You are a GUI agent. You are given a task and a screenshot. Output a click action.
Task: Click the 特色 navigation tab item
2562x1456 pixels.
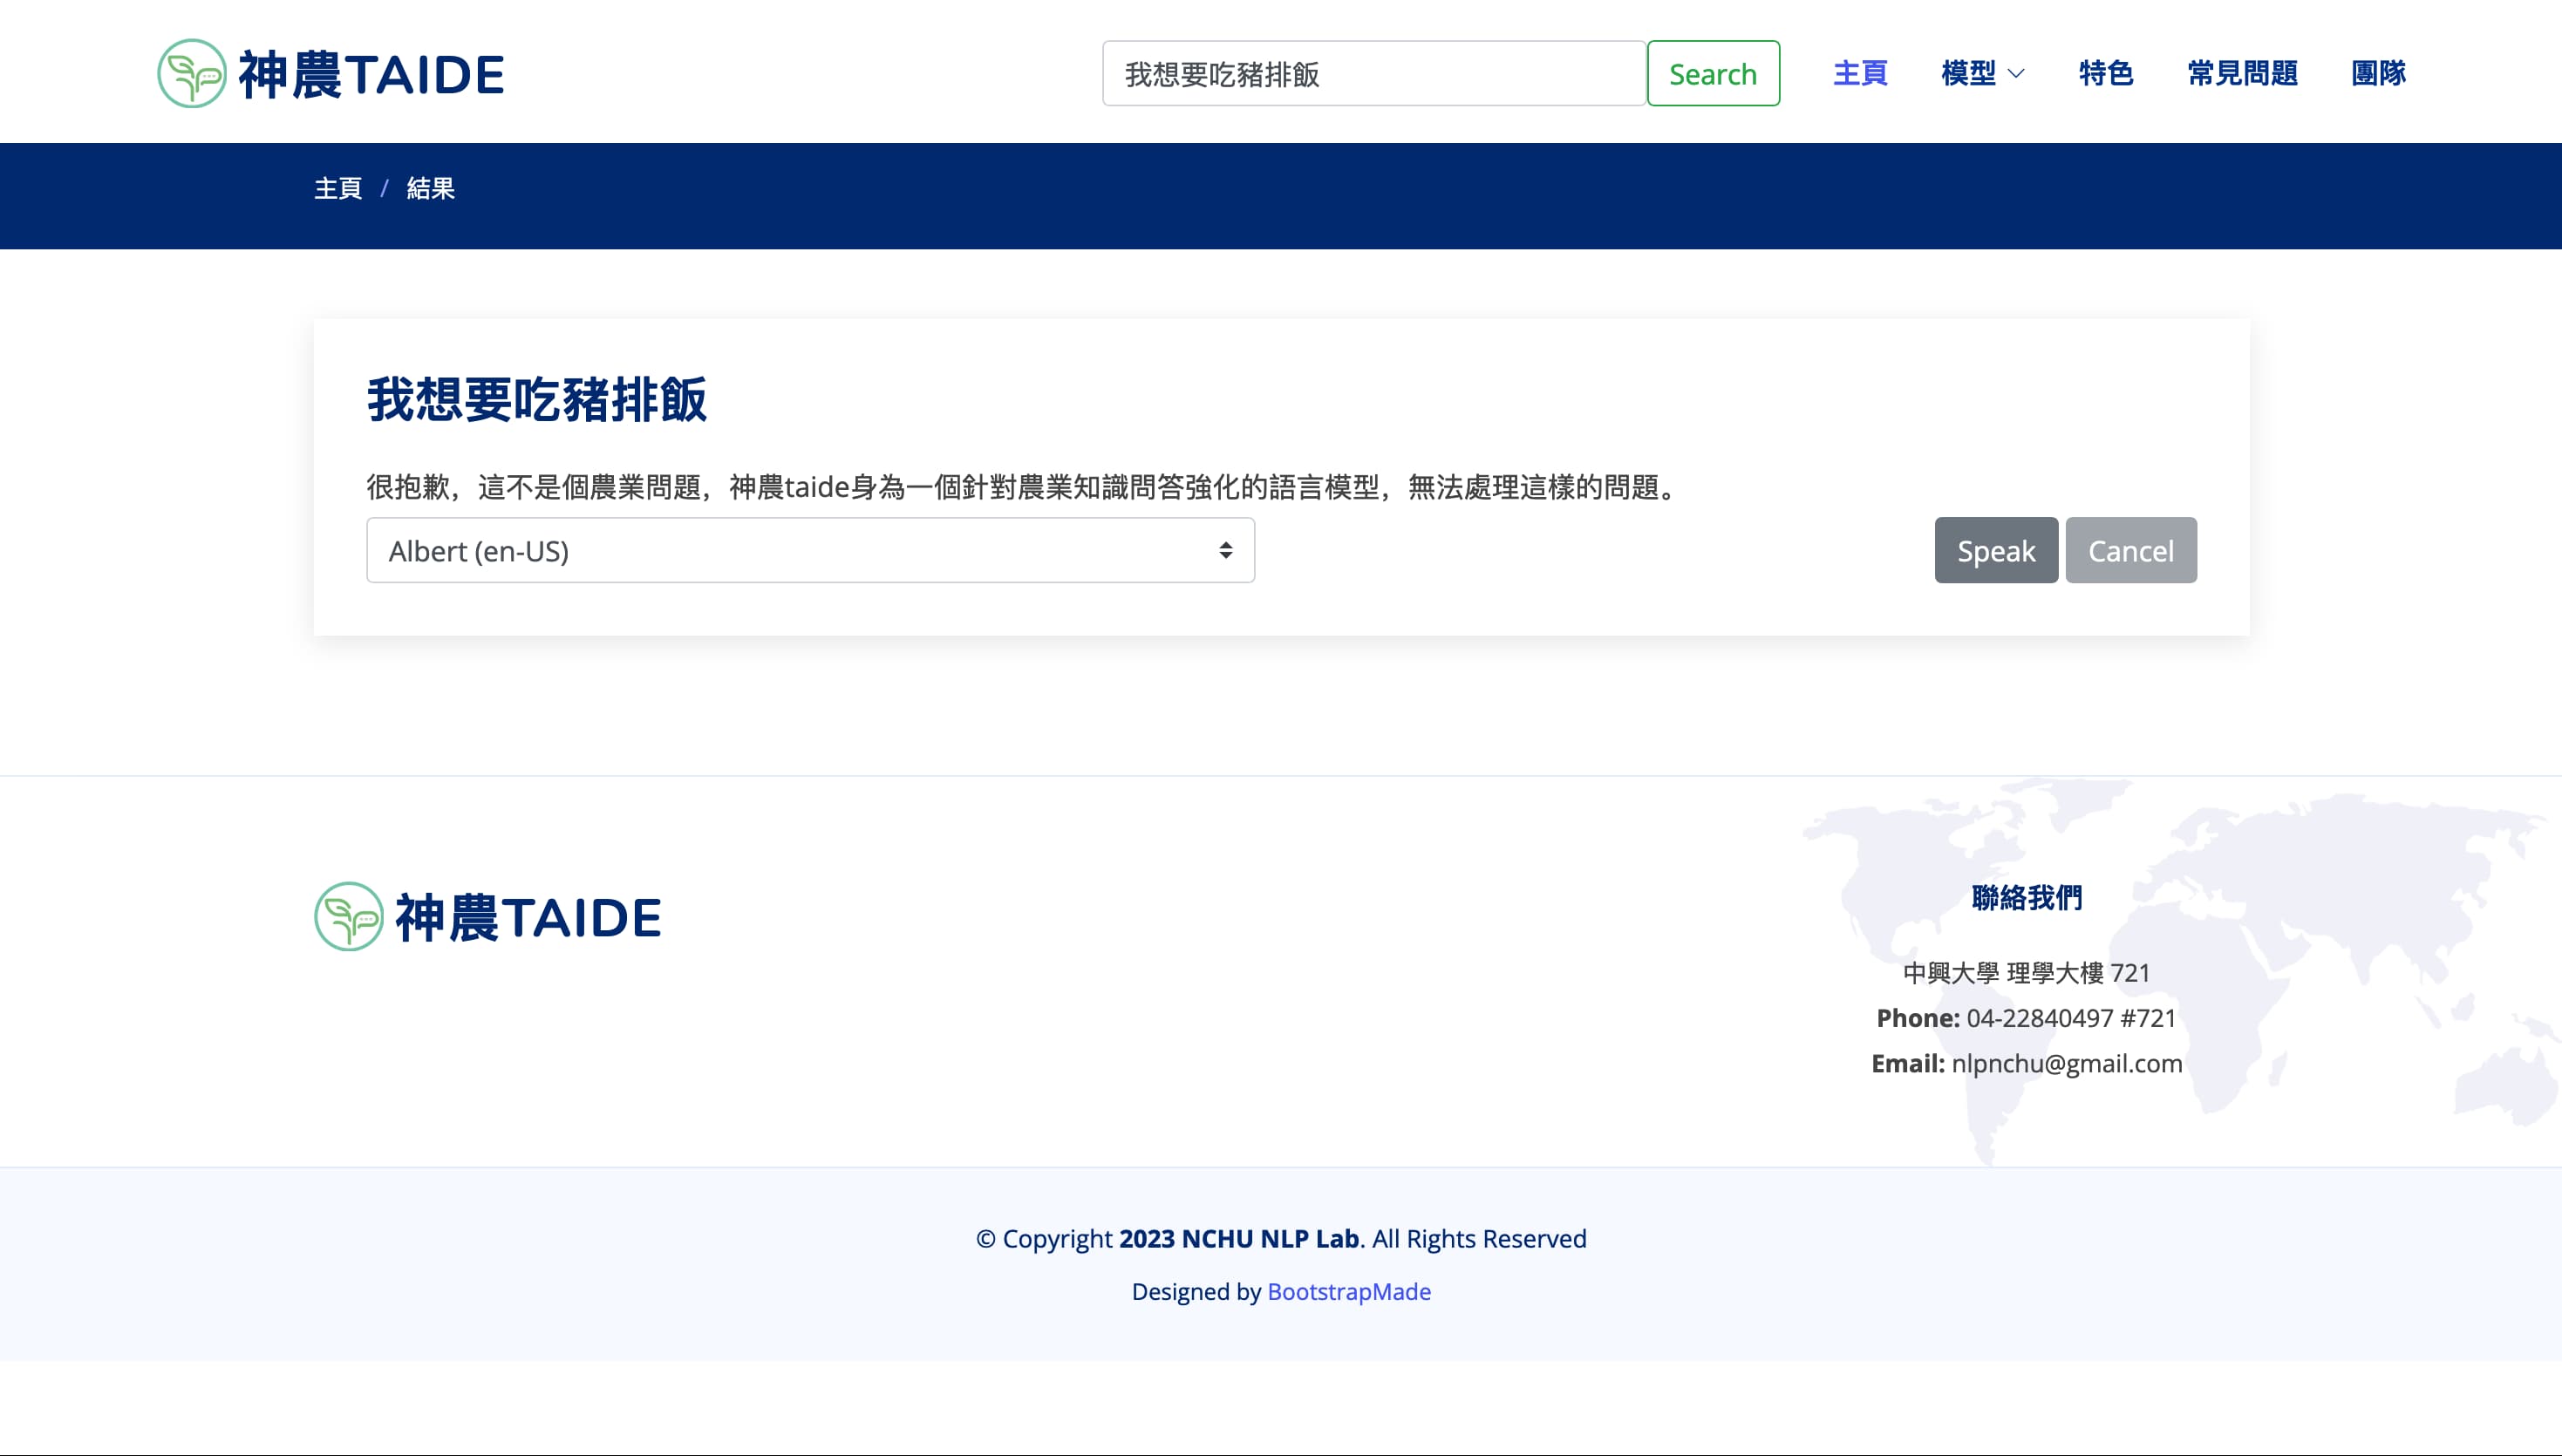(2106, 72)
